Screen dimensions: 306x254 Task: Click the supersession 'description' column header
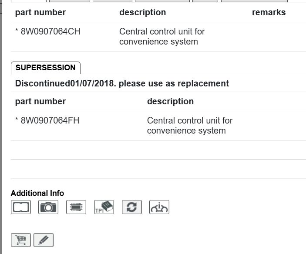pos(170,101)
